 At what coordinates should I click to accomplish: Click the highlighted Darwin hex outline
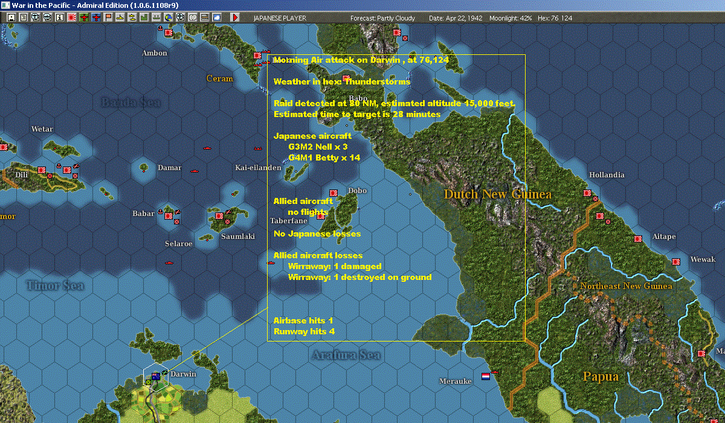[156, 378]
